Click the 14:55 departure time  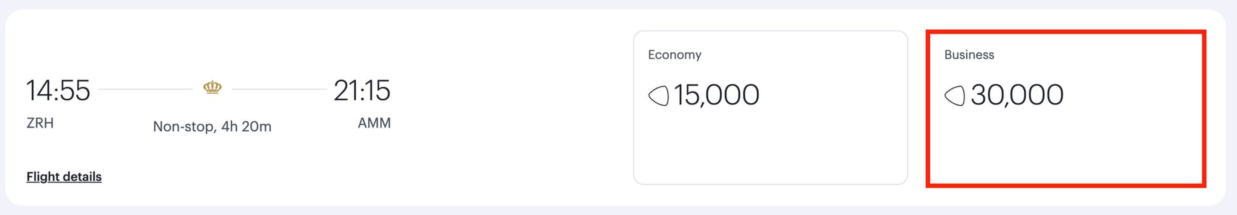coord(58,90)
